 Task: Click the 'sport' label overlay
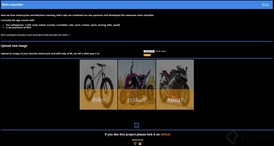(x=175, y=100)
